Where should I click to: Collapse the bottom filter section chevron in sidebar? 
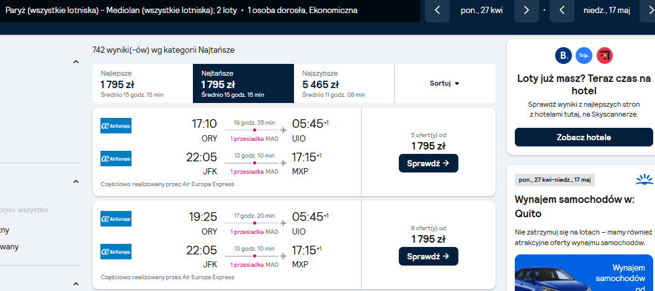tap(76, 284)
